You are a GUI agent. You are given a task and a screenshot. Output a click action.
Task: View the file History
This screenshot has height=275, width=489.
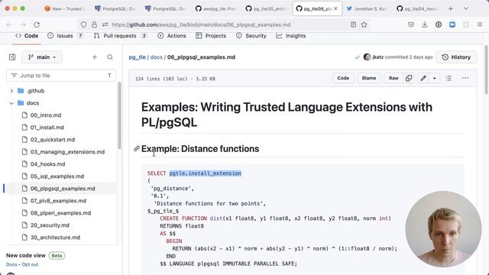(456, 57)
